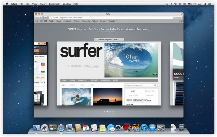Open Mission Control in the Dock

(53, 128)
